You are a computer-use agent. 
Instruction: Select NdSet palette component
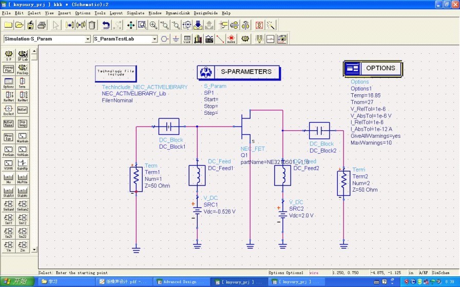(x=23, y=110)
